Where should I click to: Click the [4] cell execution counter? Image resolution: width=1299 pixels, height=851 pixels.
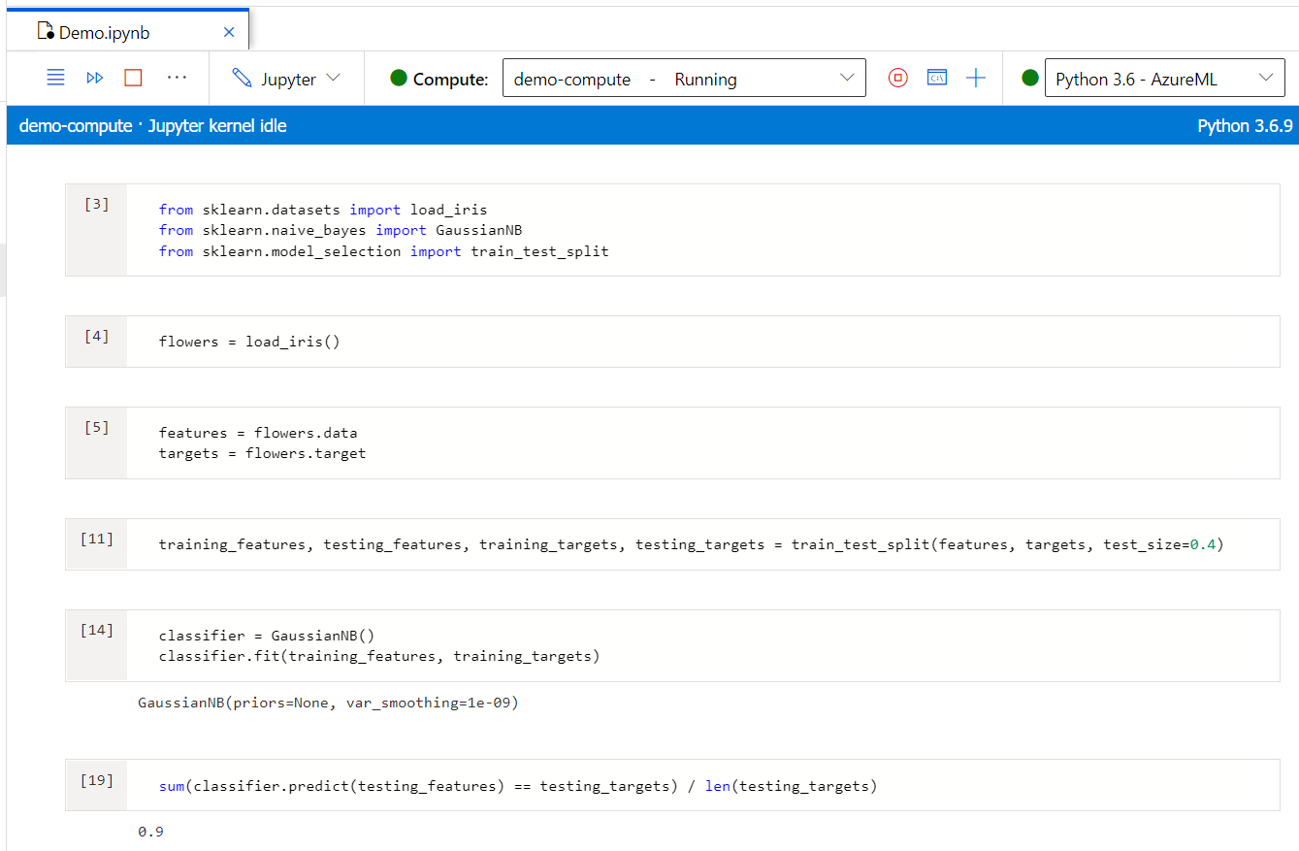pyautogui.click(x=96, y=336)
